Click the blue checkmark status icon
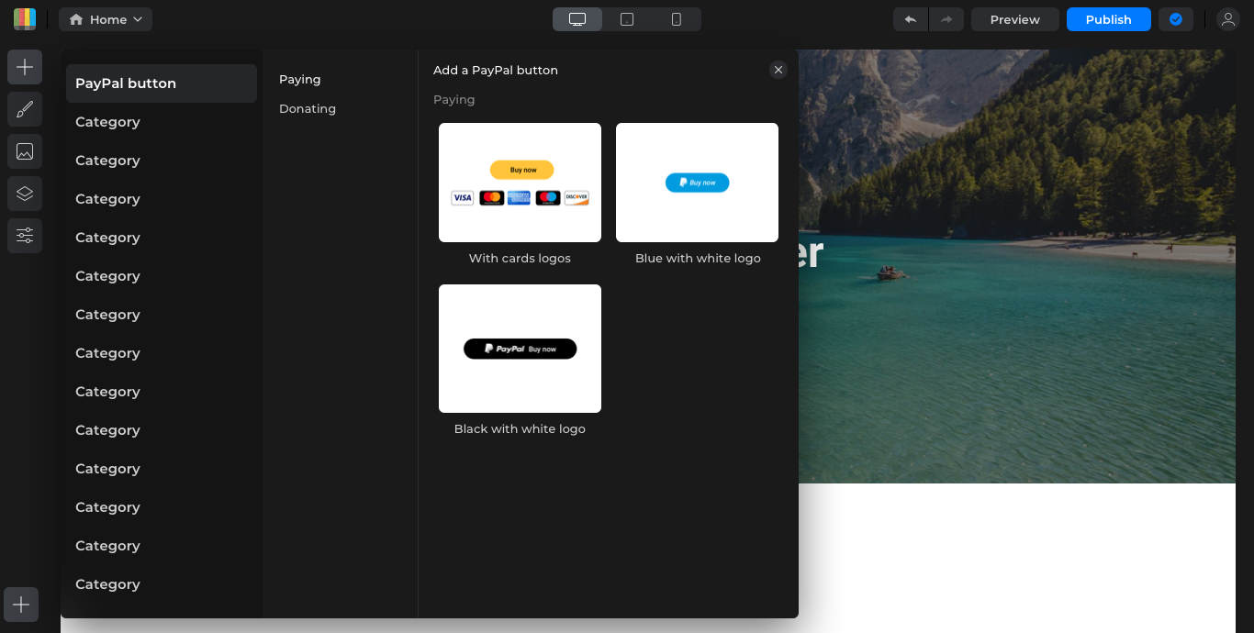The height and width of the screenshot is (633, 1254). (1176, 19)
